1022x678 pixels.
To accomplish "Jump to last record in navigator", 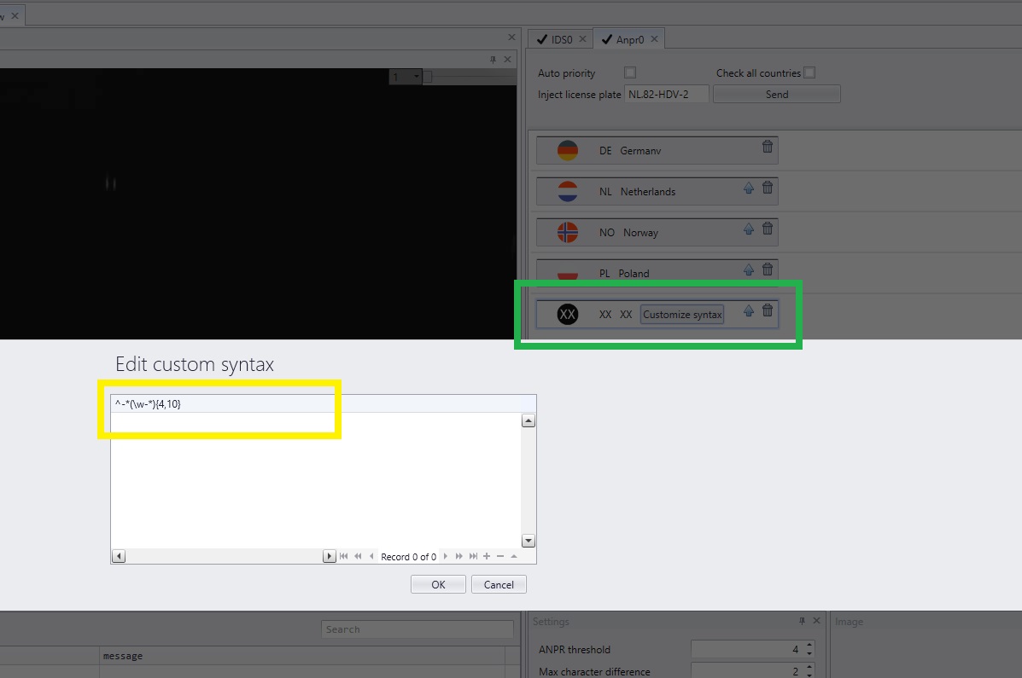I will pos(473,556).
